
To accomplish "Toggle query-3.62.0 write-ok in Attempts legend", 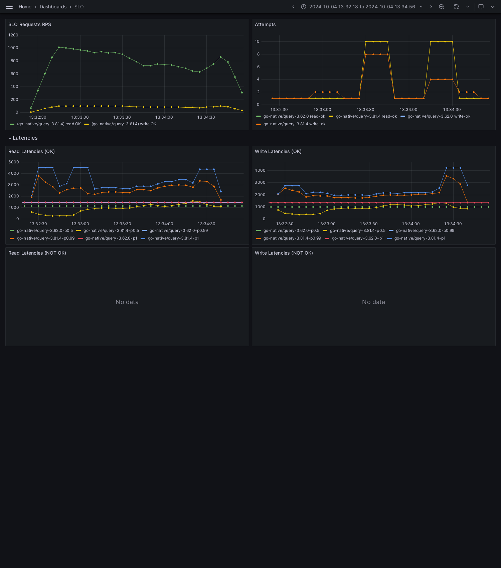I will coord(439,116).
